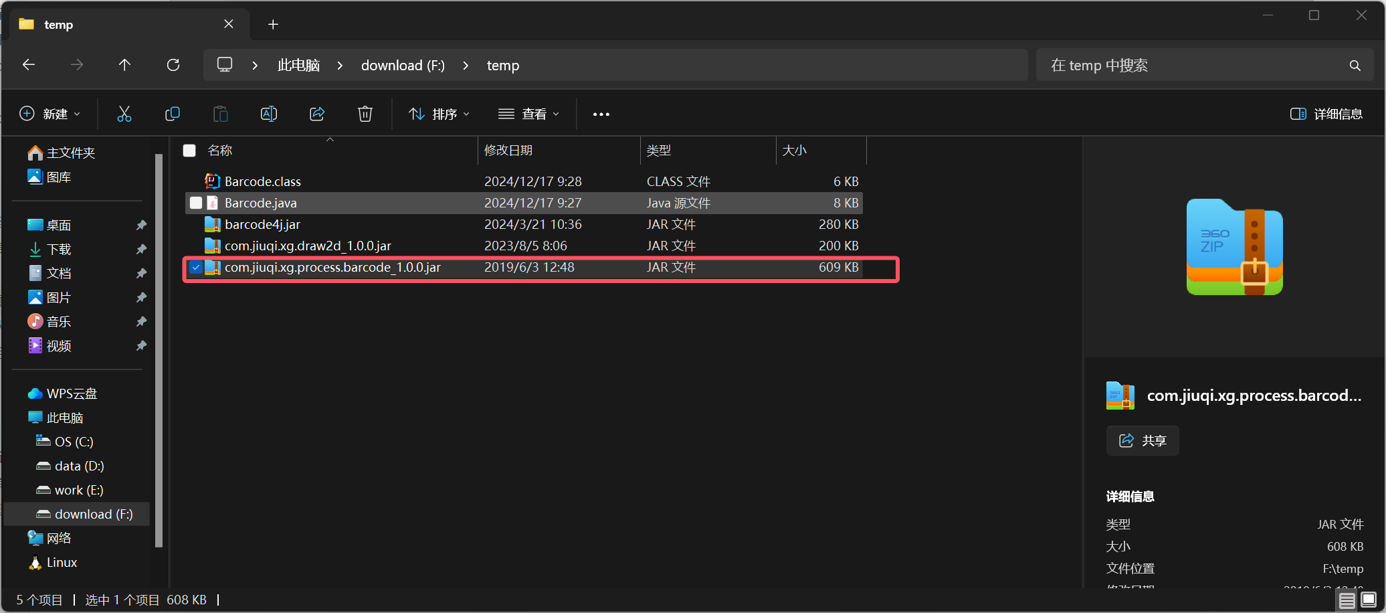Viewport: 1386px width, 613px height.
Task: Switch to details list view icon
Action: 1347,600
